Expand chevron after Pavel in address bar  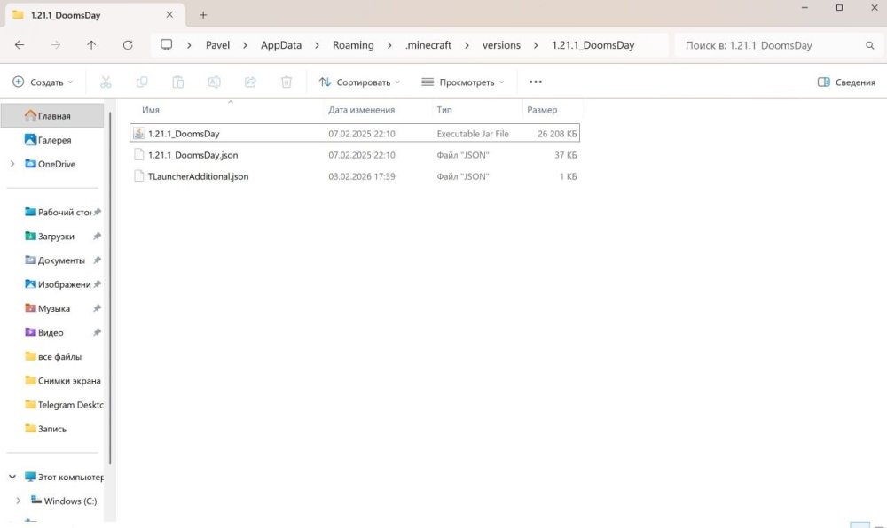tap(245, 45)
